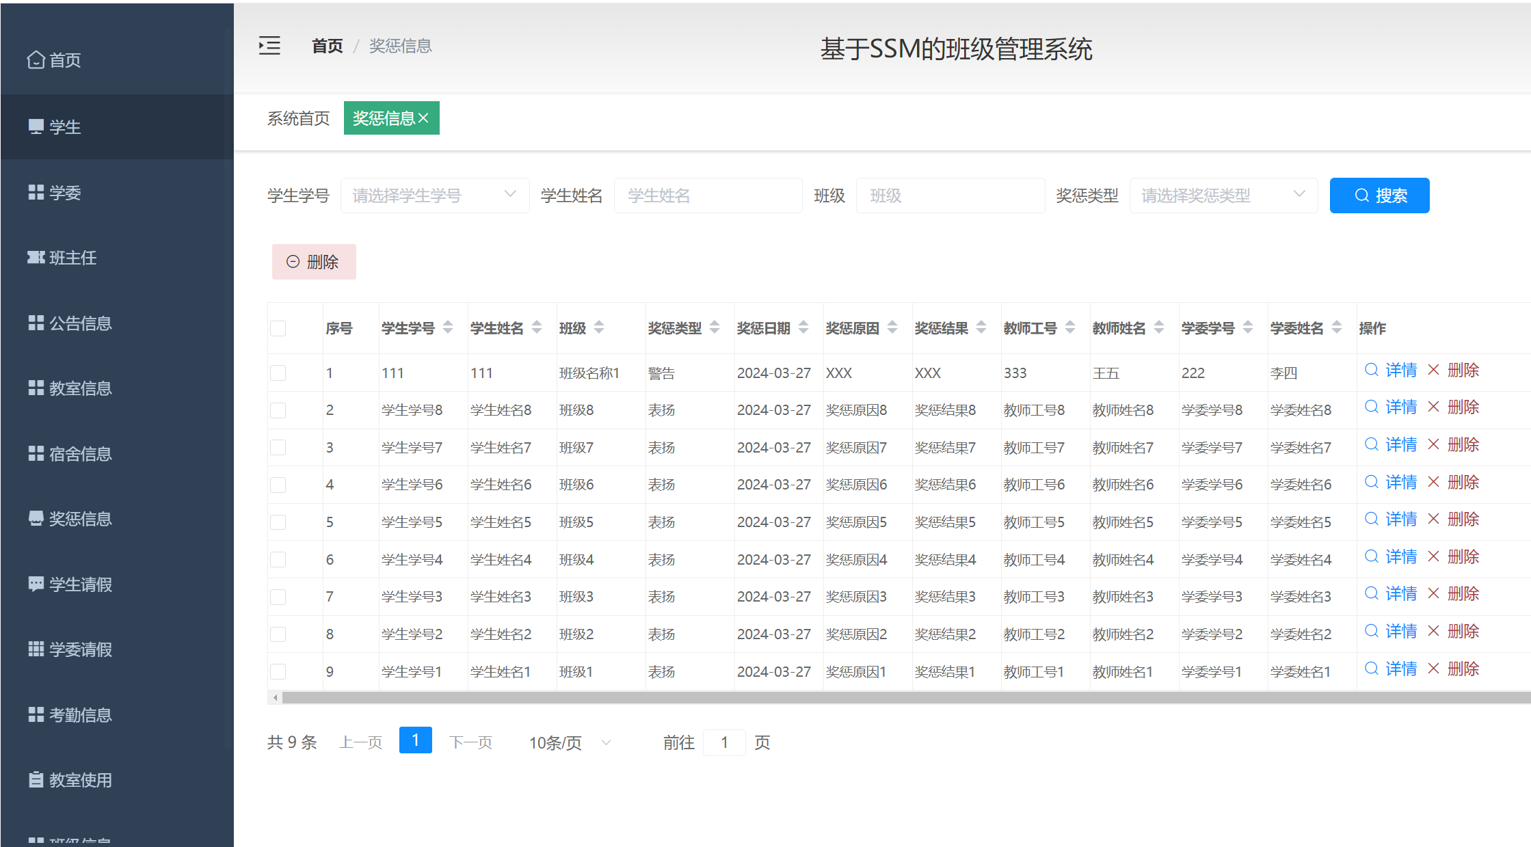
Task: Check the checkbox for row 1 (111)
Action: (x=278, y=373)
